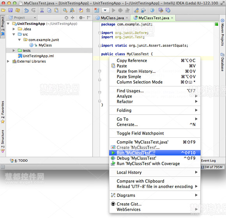Viewport: 226px width, 218px height.
Task: Collapse the UnitTestingApp root node
Action: (8, 23)
